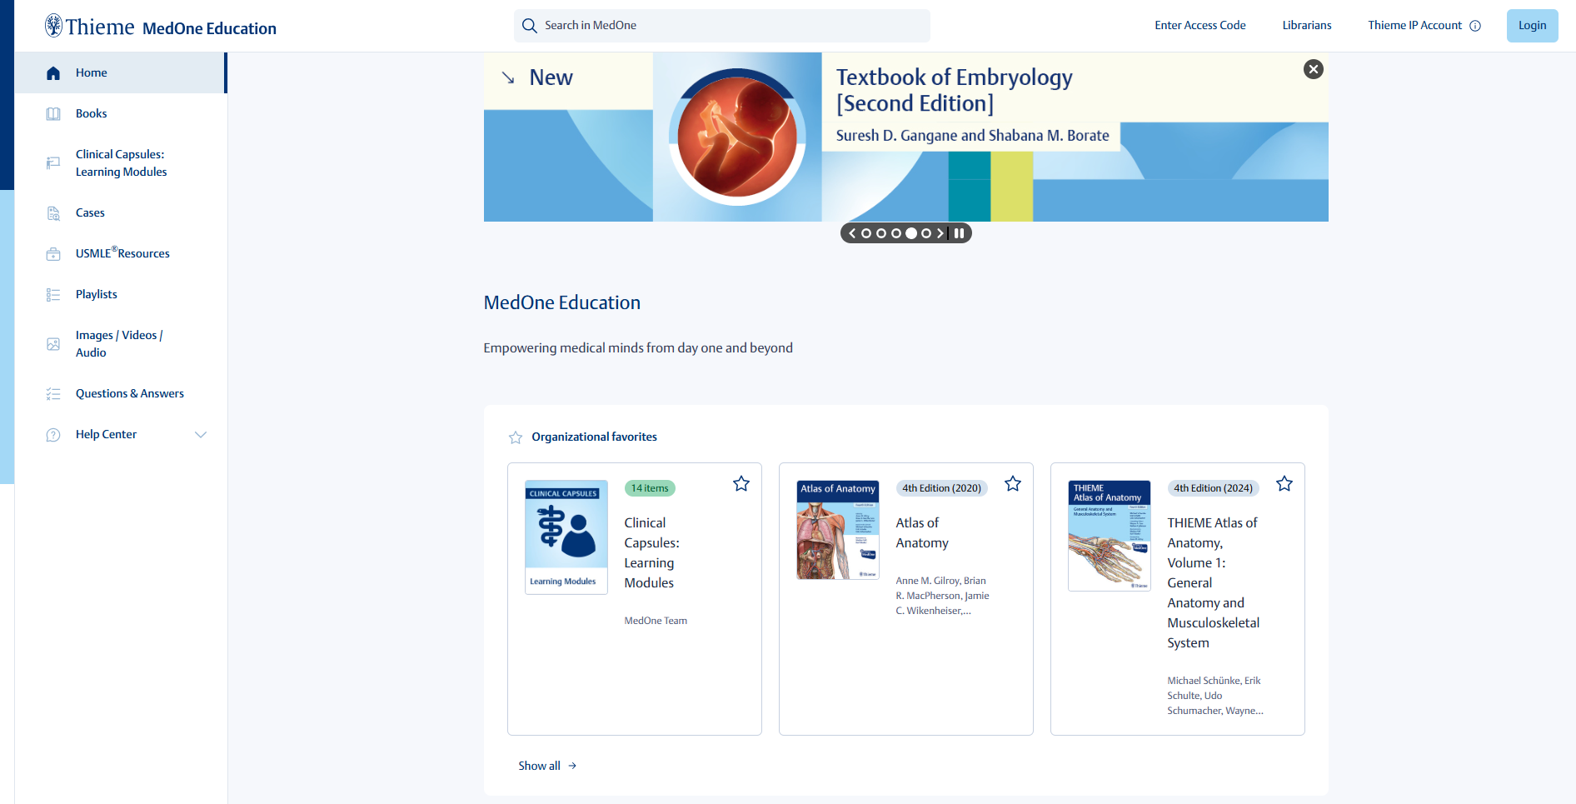Click the Cases sidebar icon
Viewport: 1576px width, 804px height.
pyautogui.click(x=53, y=212)
